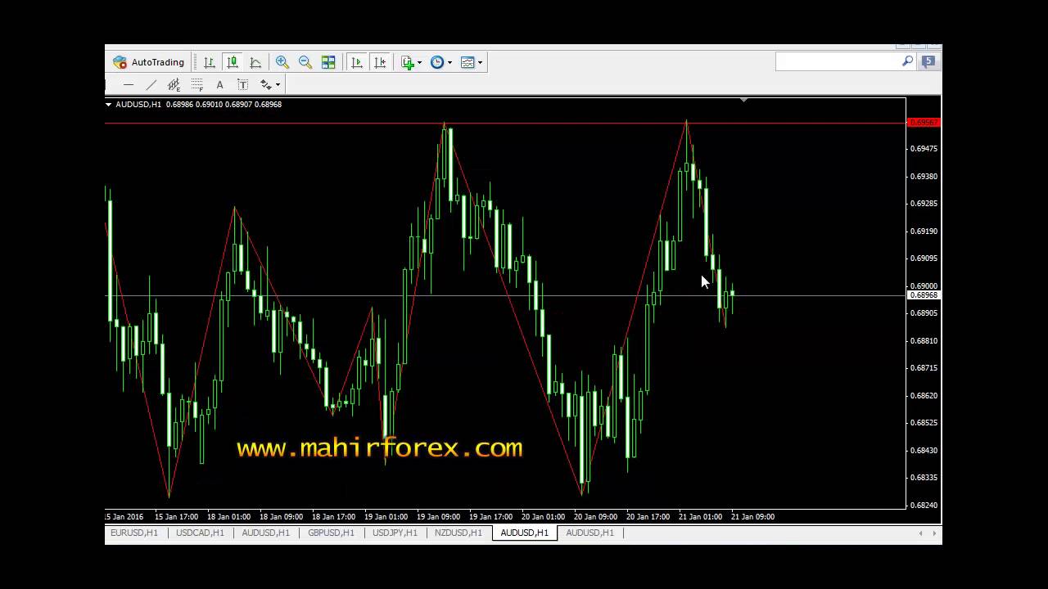
Task: Select the Fibonacci retracement tool
Action: point(196,84)
